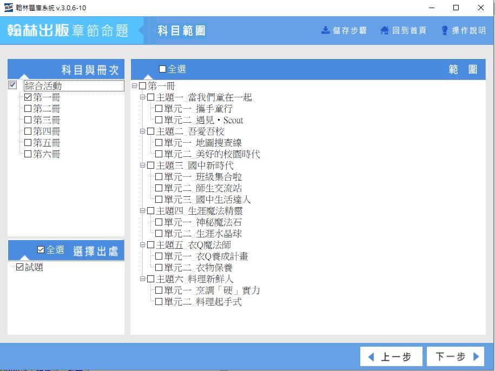The height and width of the screenshot is (371, 495).
Task: Check the 第五冊 volume checkbox
Action: tap(28, 143)
